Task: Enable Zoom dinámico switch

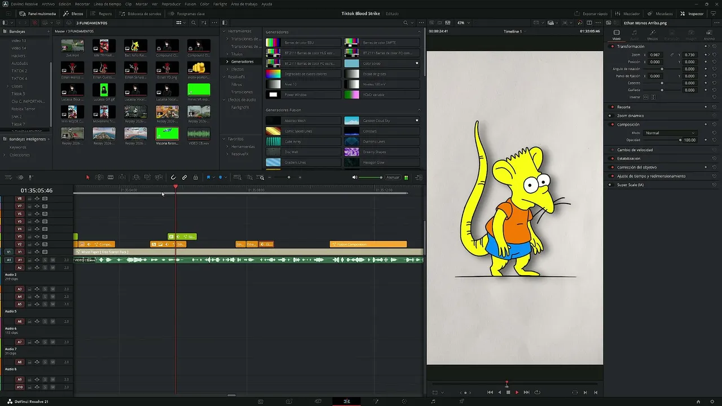Action: click(610, 116)
